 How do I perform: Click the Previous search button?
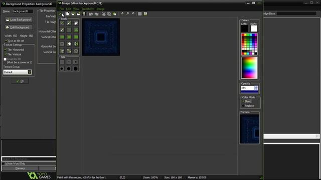[x=20, y=168]
